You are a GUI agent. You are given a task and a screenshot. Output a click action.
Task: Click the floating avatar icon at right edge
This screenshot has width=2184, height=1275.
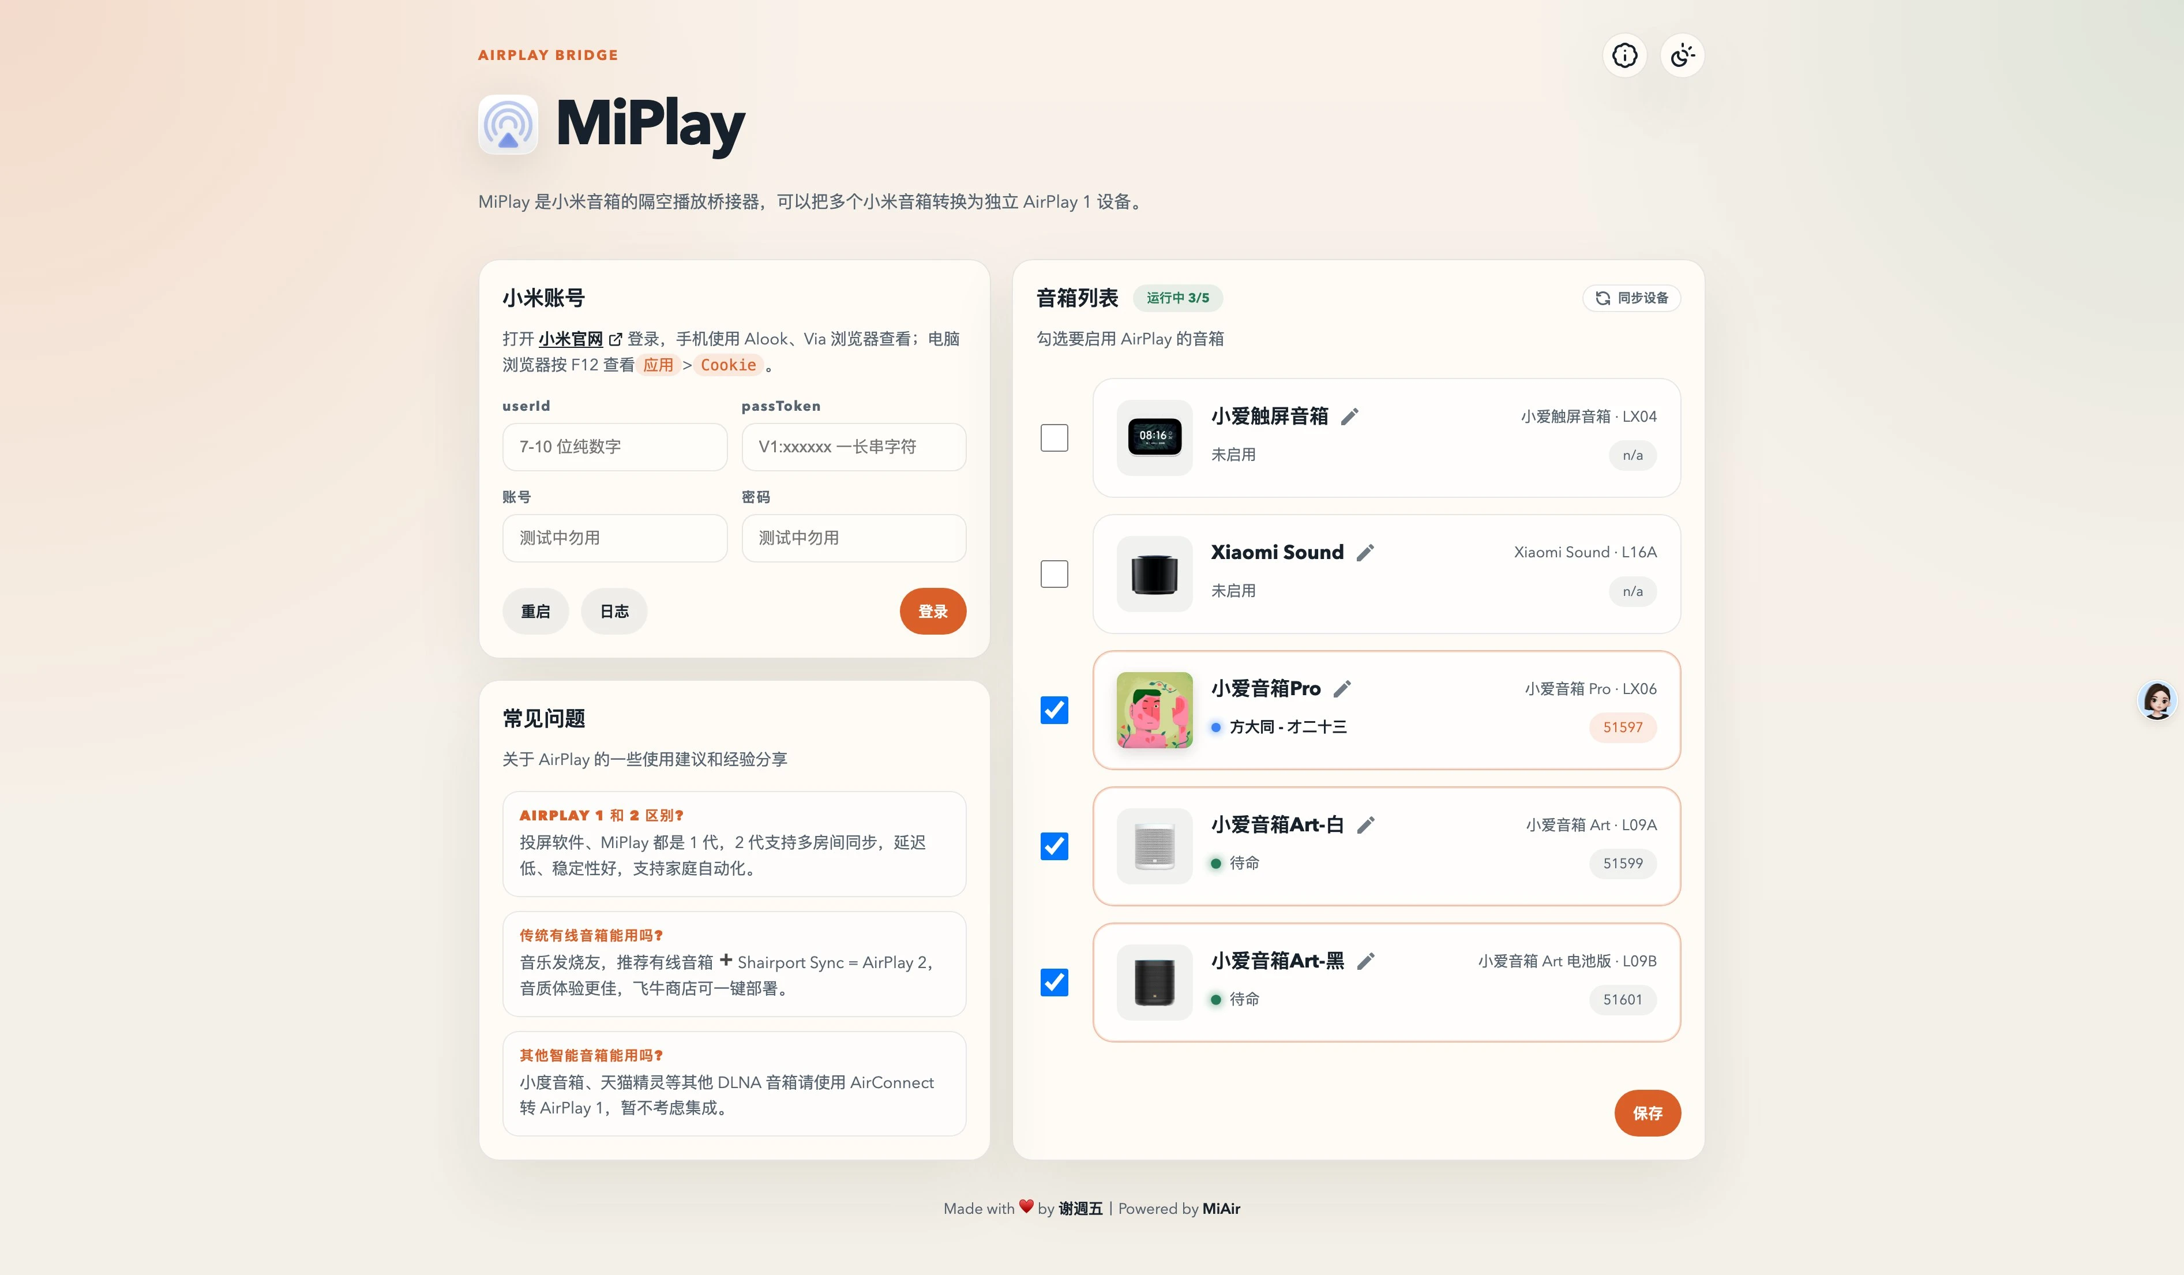[x=2156, y=700]
